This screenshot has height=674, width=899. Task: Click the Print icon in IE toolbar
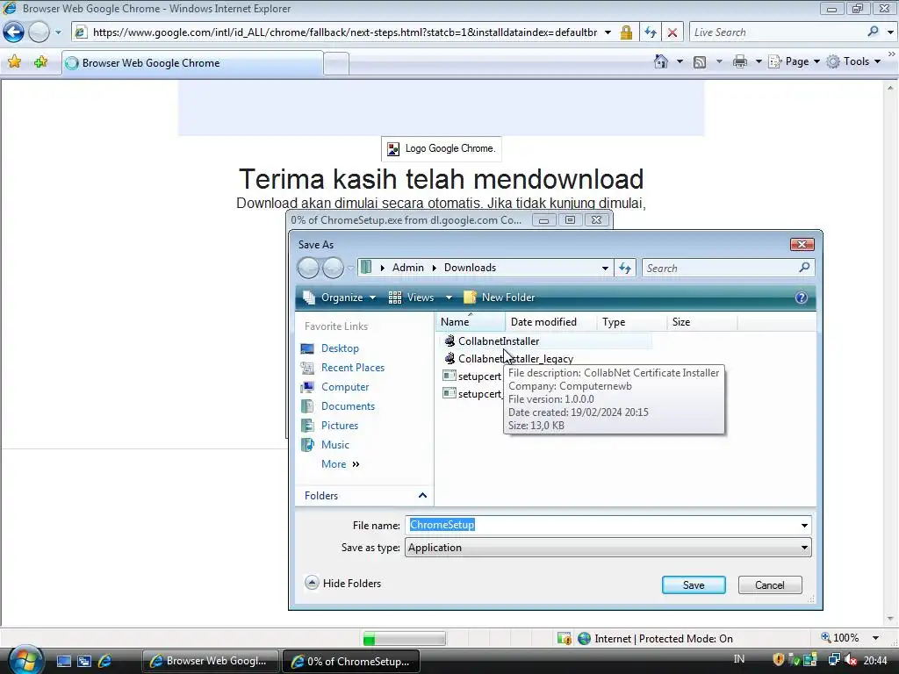(740, 61)
